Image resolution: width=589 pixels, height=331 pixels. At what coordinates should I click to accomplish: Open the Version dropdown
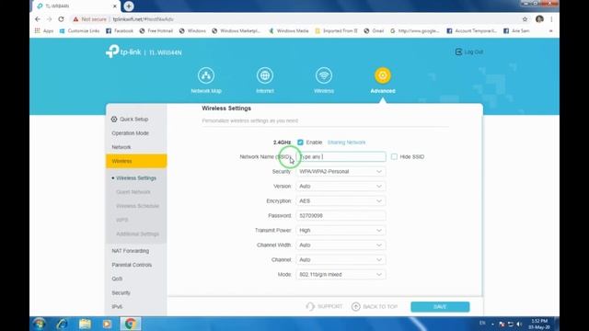[341, 186]
